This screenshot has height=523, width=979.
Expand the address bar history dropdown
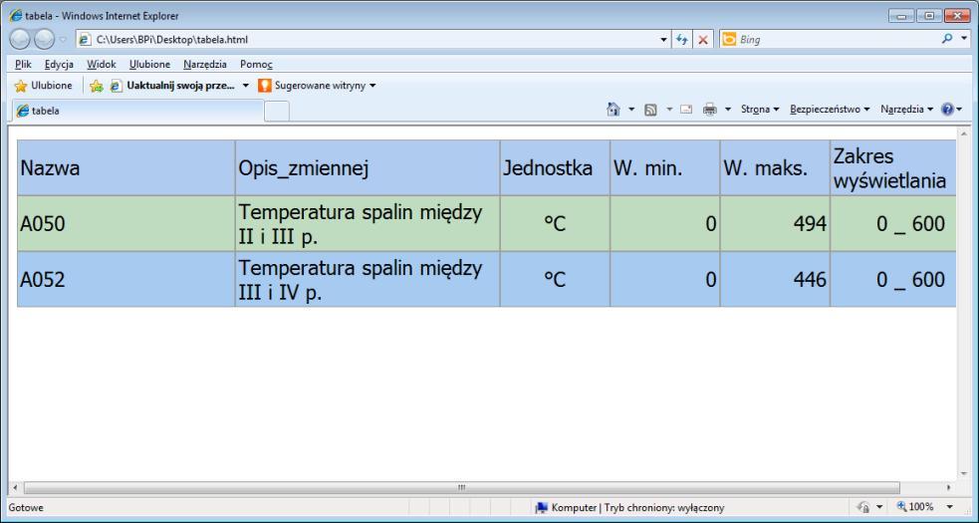(663, 40)
